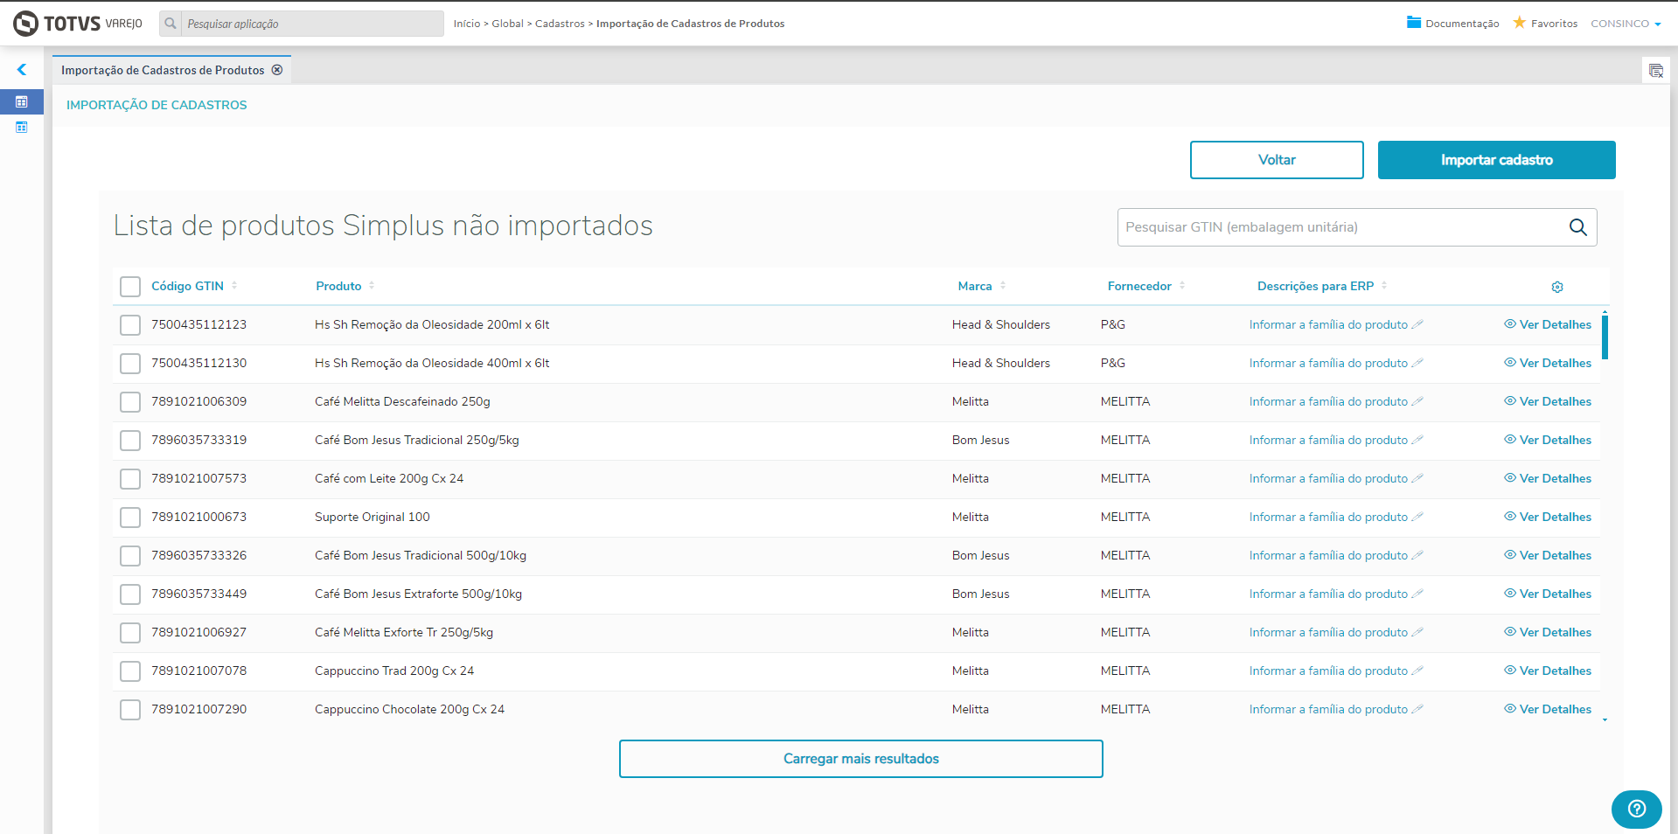Click the tab list icon at top right
1678x834 pixels.
(x=1655, y=71)
